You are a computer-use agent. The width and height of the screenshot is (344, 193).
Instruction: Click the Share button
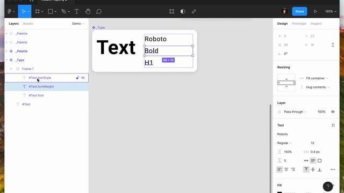click(299, 11)
